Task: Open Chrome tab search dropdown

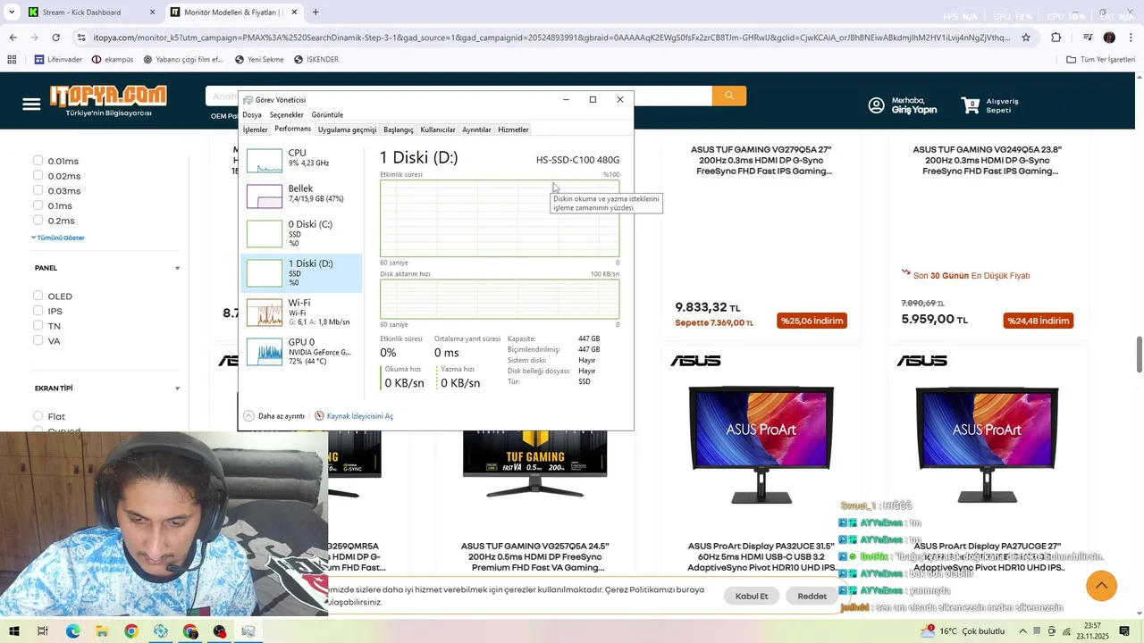Action: (12, 13)
